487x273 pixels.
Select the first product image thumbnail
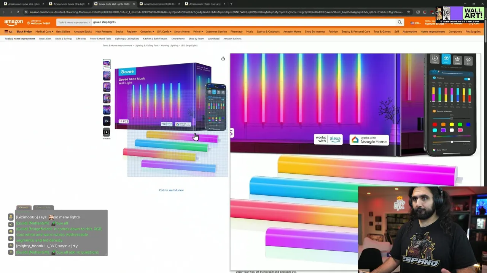click(x=107, y=64)
